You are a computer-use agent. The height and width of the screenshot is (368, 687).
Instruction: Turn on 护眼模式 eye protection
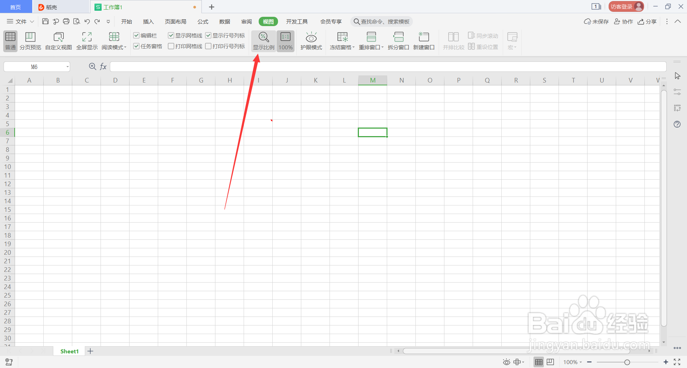tap(311, 41)
